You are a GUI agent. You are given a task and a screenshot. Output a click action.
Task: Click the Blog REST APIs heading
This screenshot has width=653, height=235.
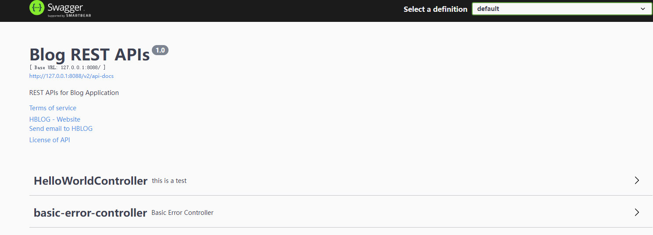click(90, 55)
